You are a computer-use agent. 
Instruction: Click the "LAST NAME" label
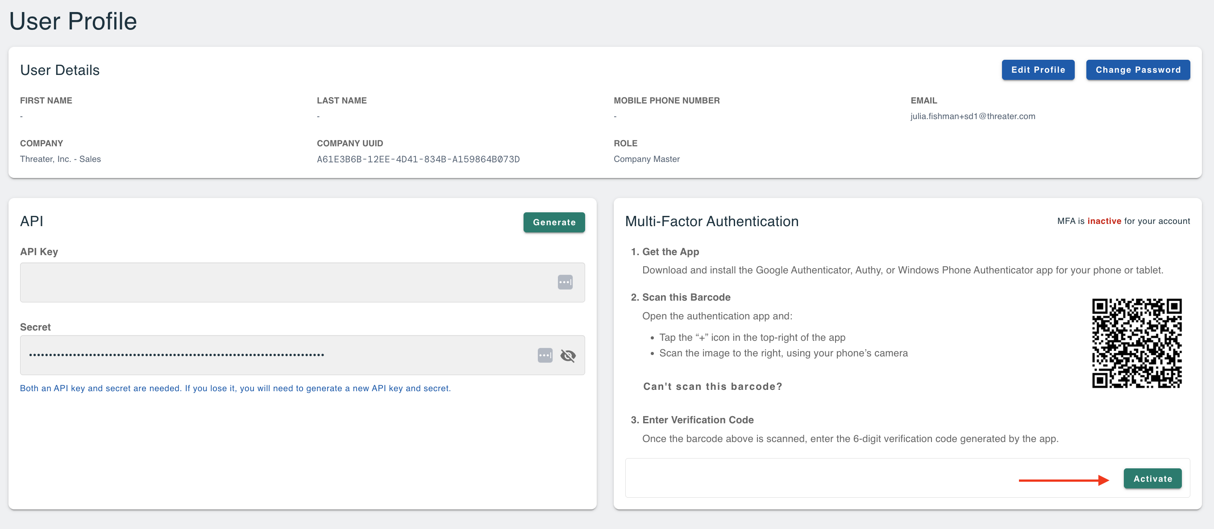pyautogui.click(x=342, y=101)
